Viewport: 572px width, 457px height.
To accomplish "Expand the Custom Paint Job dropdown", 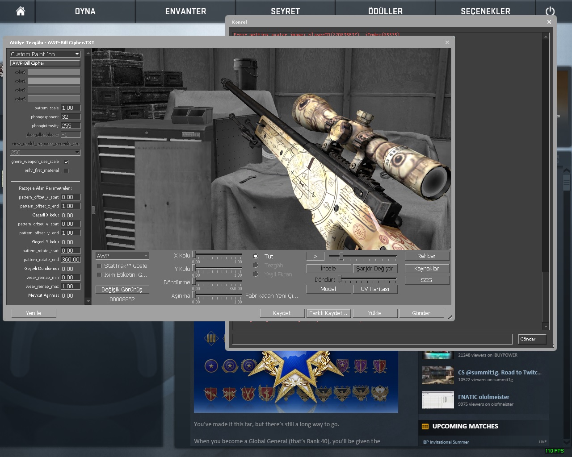I will (45, 54).
